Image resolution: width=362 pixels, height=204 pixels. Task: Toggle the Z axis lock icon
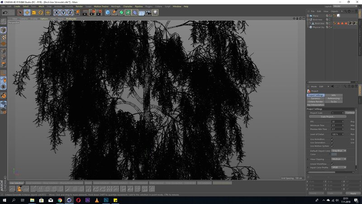tap(70, 13)
